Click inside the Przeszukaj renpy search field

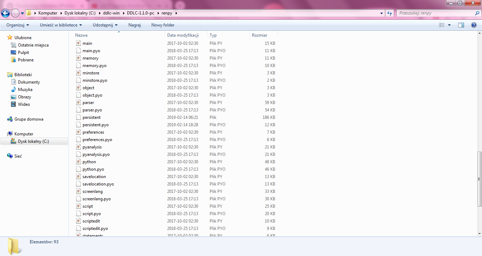(x=434, y=13)
